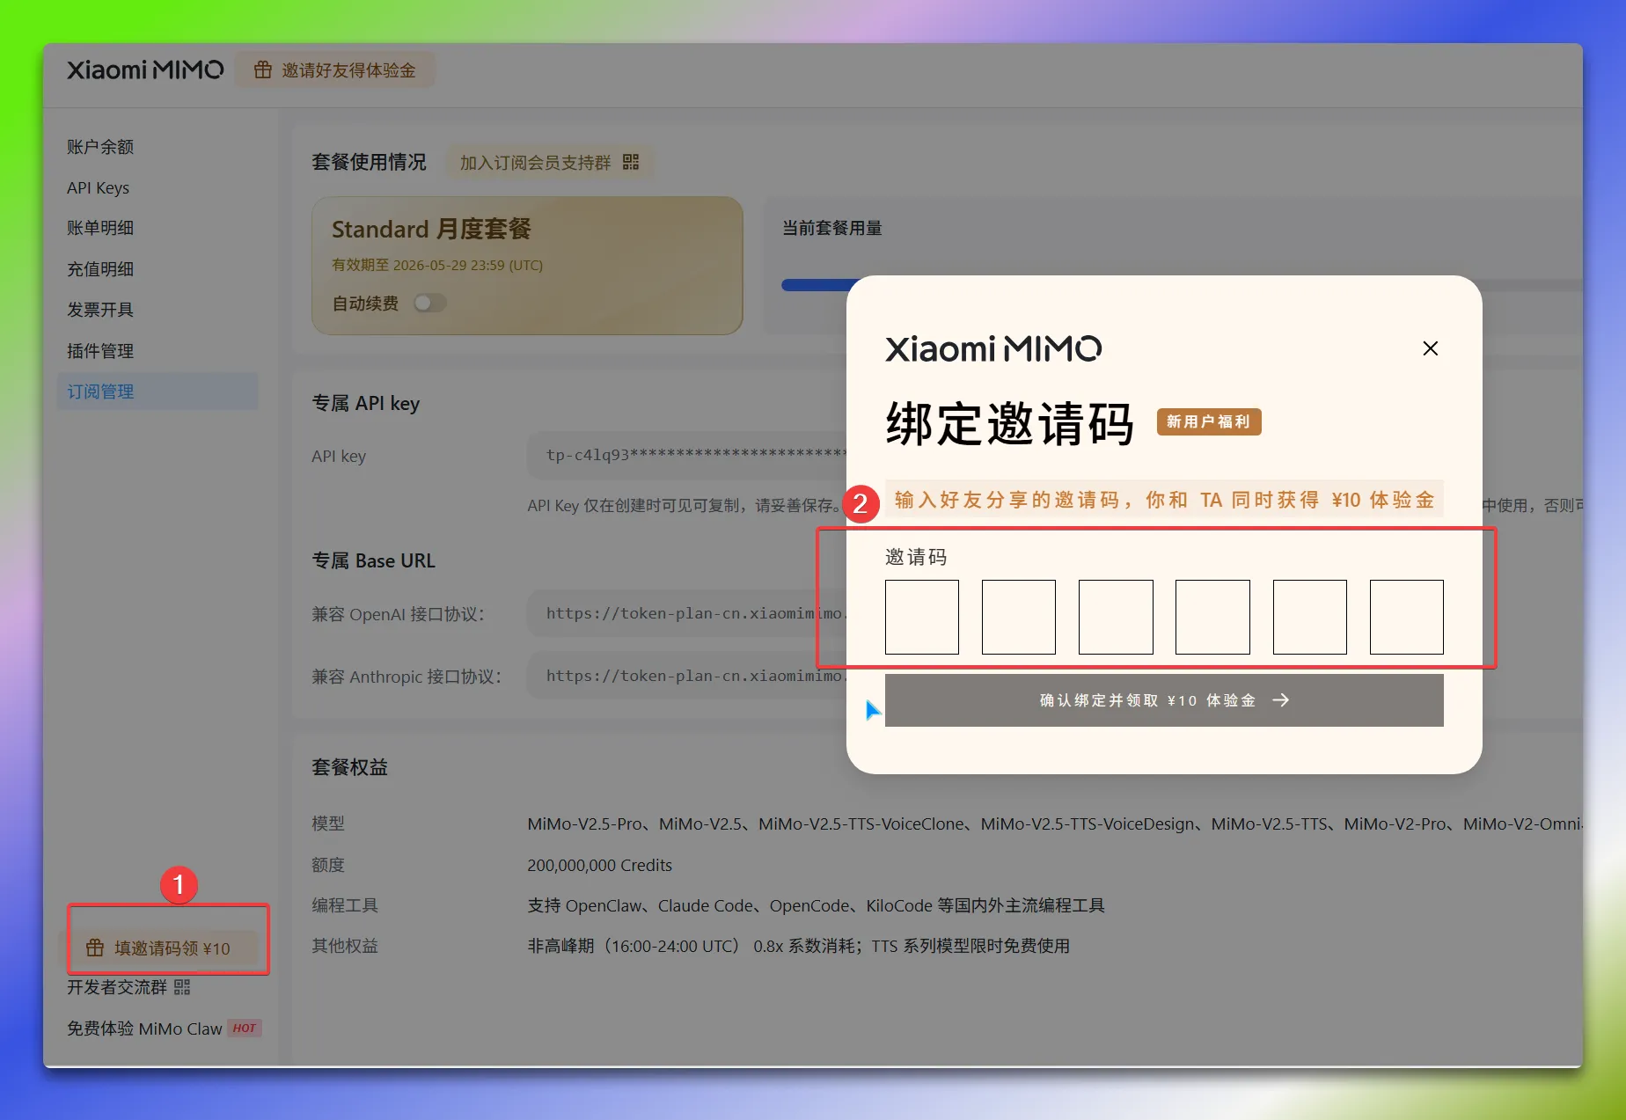This screenshot has width=1626, height=1120.
Task: Open 发票开具 in the sidebar
Action: tap(100, 310)
